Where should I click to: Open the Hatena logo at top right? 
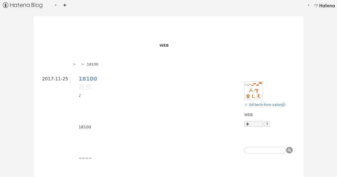(x=324, y=5)
